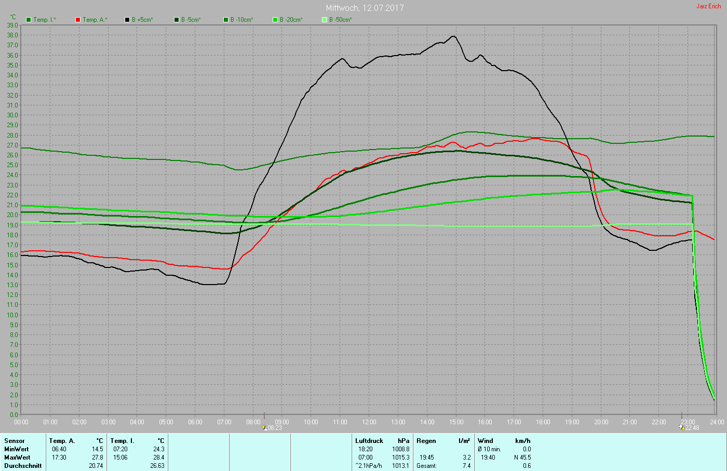Click the 08:23 sunrise time label
Screen dimensions: 727x471
275,428
